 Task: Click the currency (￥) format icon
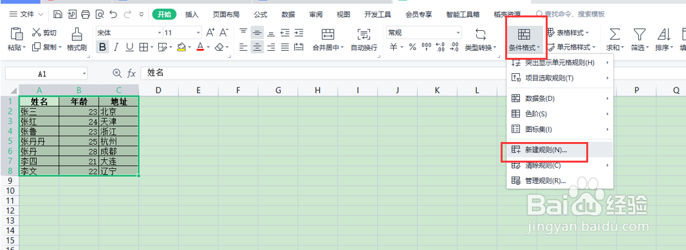point(393,47)
